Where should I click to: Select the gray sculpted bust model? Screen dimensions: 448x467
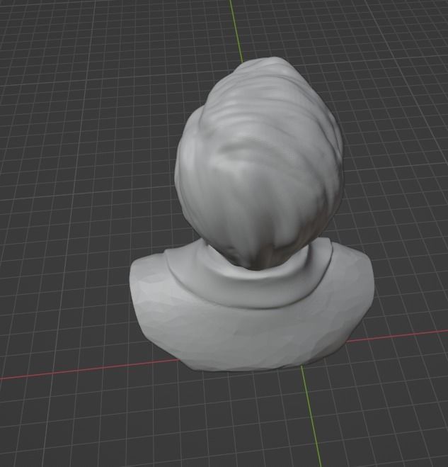(252, 214)
